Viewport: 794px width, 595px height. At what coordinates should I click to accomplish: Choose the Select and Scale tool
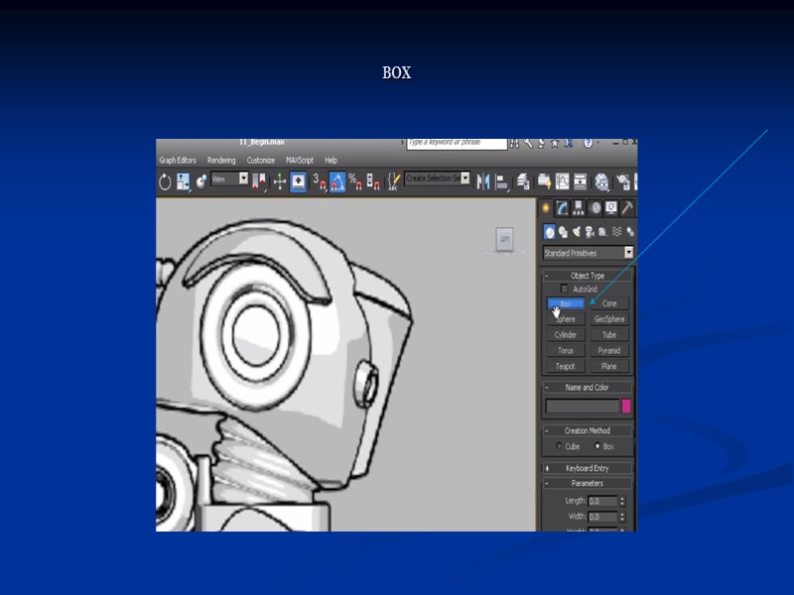tap(183, 181)
